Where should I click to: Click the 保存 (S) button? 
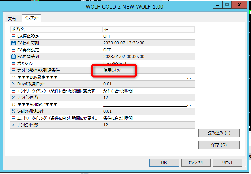click(x=219, y=145)
